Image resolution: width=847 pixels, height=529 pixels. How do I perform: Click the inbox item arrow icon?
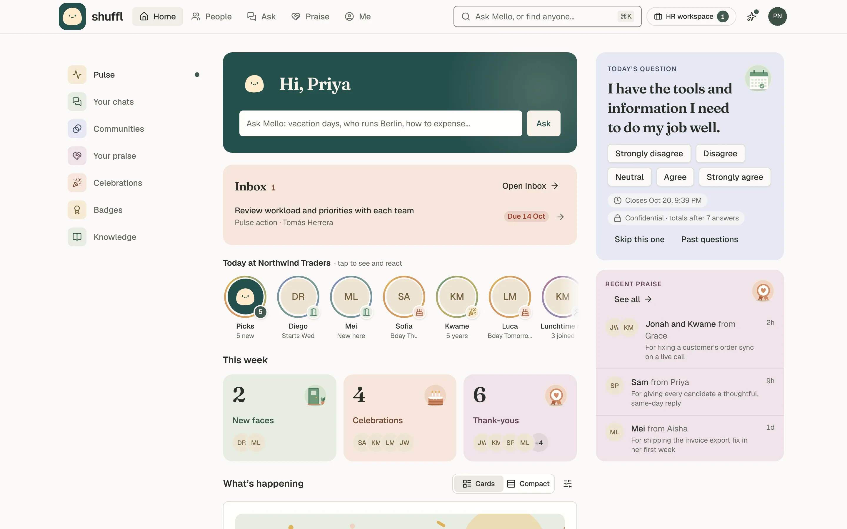(561, 217)
